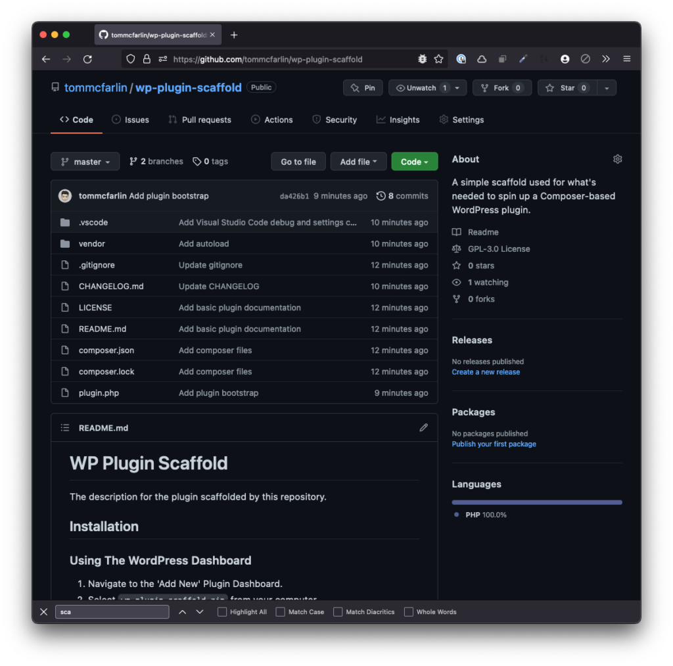Edit README.md with the pencil icon

424,428
